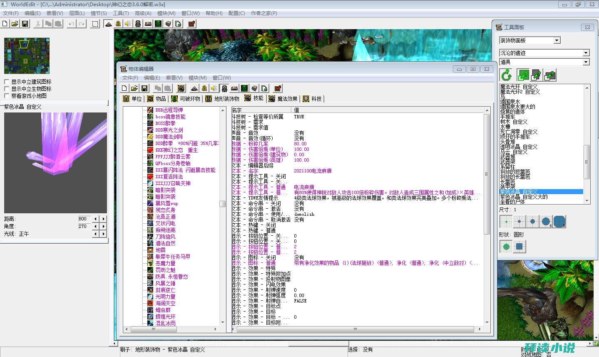
Task: Open the 装饰物面板 palette type dropdown
Action: 557,40
